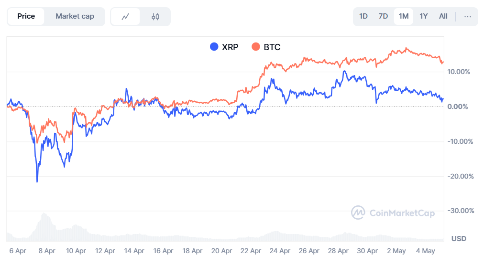Viewport: 484px width, 266px height.
Task: Click the 2 May date axis label
Action: (x=396, y=251)
